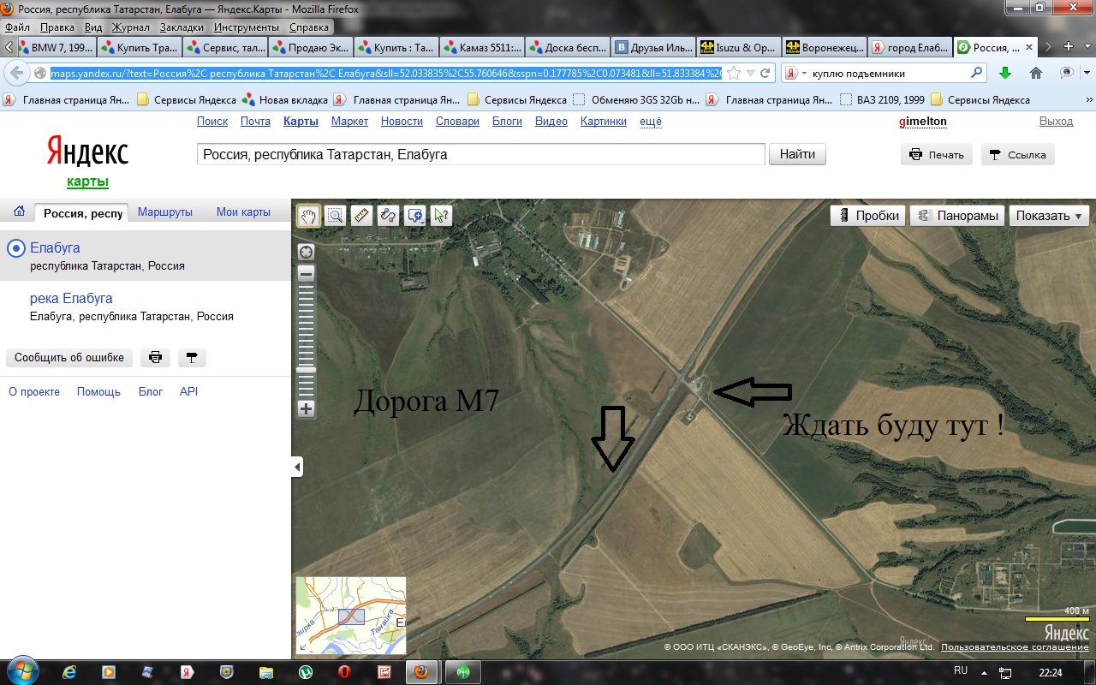This screenshot has height=685, width=1096.
Task: Reload the page with refresh icon
Action: [766, 74]
